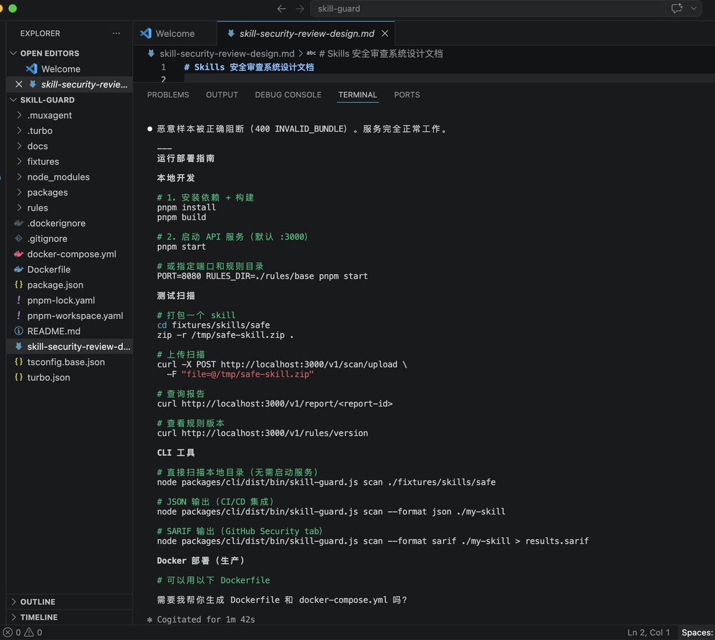
Task: Switch to the Welcome tab
Action: 175,33
